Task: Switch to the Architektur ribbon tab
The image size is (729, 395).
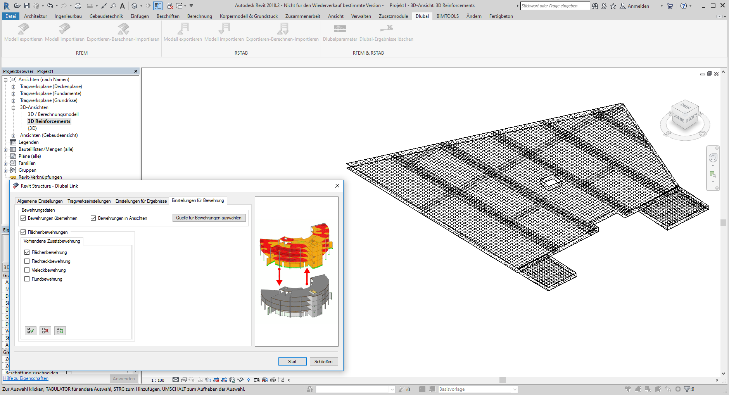Action: pyautogui.click(x=35, y=16)
